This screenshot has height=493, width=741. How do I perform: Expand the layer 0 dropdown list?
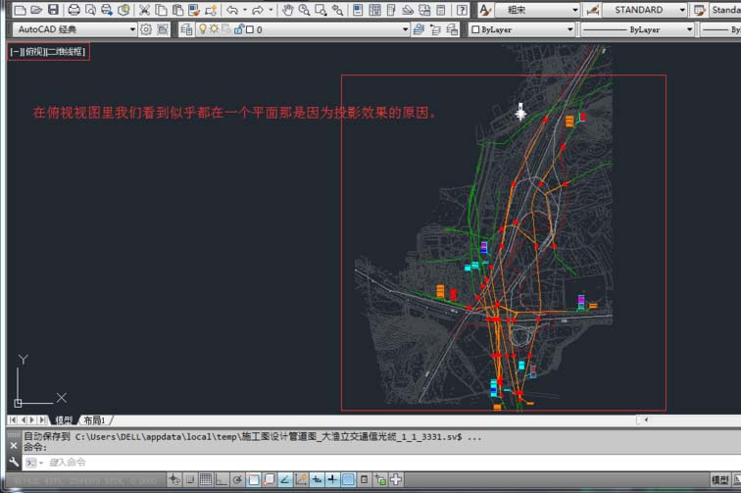click(405, 29)
